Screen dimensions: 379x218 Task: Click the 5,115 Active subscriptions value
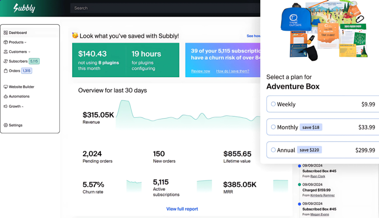[161, 182]
